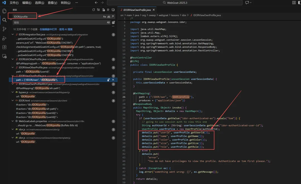Dismiss the highlighted path search result
Viewport: 301px width, 184px height.
[113, 80]
